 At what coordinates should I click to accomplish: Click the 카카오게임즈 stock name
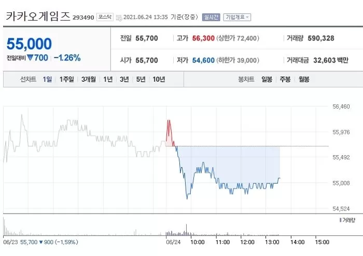coord(37,16)
